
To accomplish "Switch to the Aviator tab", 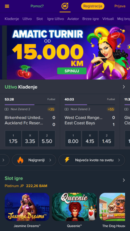I will pos(73,19).
